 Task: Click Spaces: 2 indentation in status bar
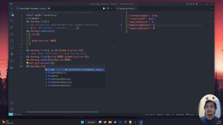(x=160, y=114)
